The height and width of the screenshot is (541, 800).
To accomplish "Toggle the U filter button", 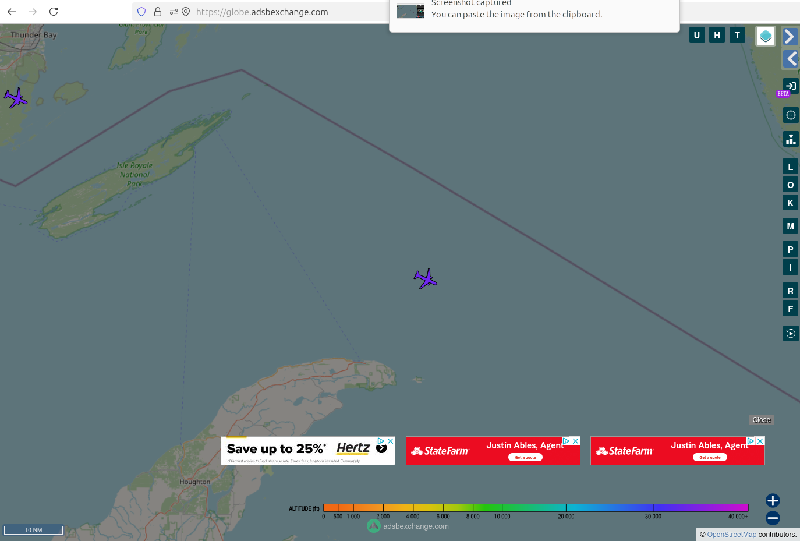I will click(696, 35).
